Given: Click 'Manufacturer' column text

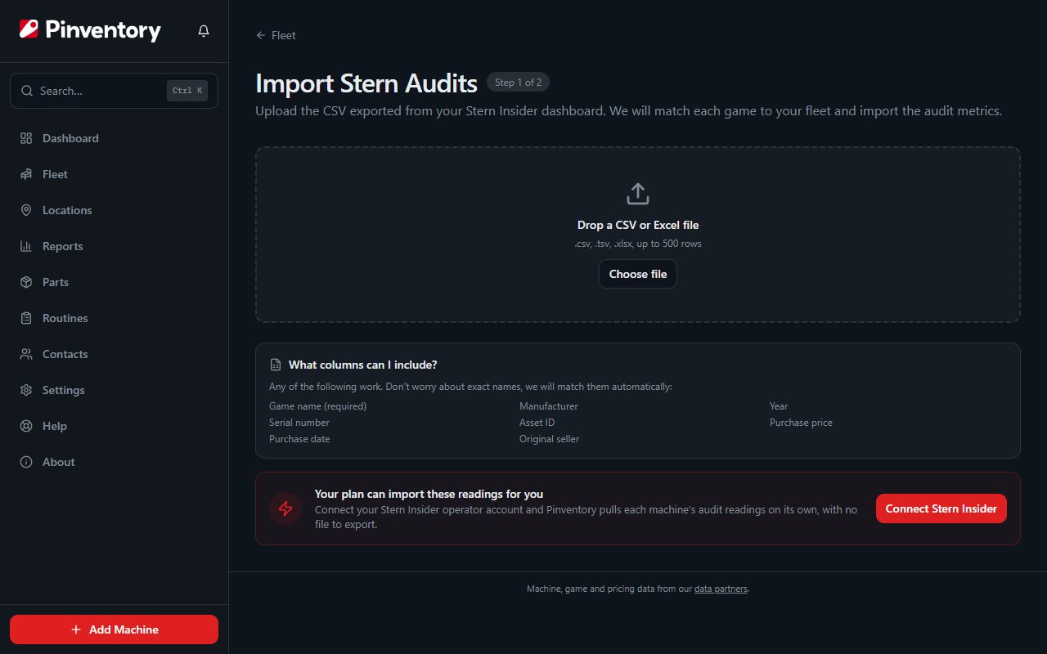Looking at the screenshot, I should 549,406.
